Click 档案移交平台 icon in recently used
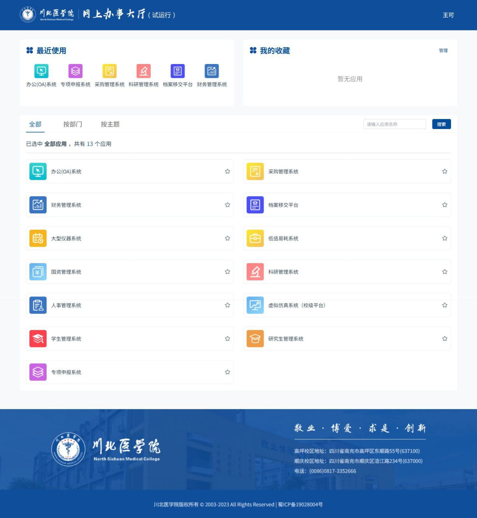Screen dimensions: 477x518 click(177, 71)
